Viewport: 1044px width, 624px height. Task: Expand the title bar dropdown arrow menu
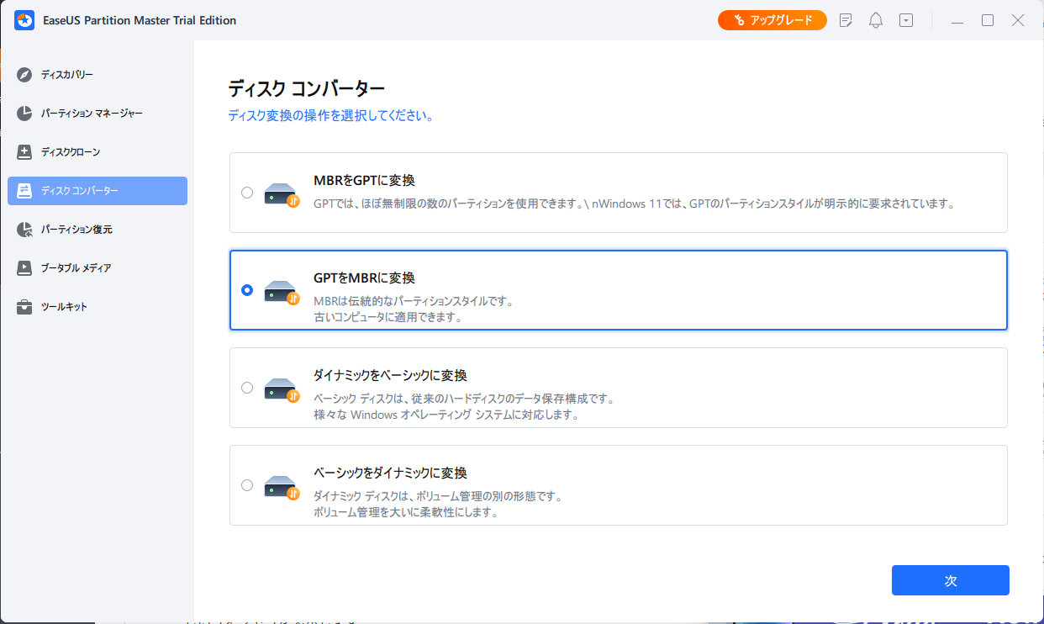pyautogui.click(x=905, y=20)
